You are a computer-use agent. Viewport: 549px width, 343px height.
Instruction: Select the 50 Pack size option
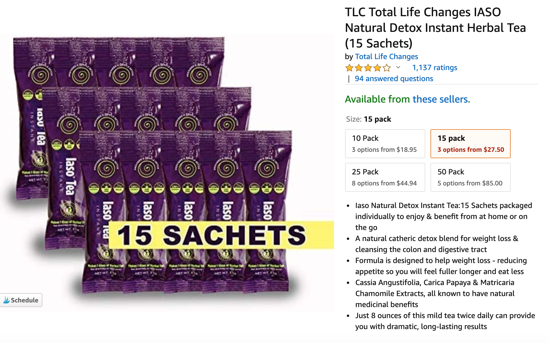tap(470, 177)
